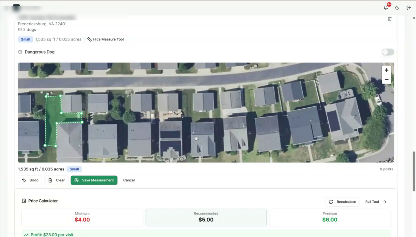The height and width of the screenshot is (237, 416).
Task: Zoom in on the map
Action: (x=386, y=70)
